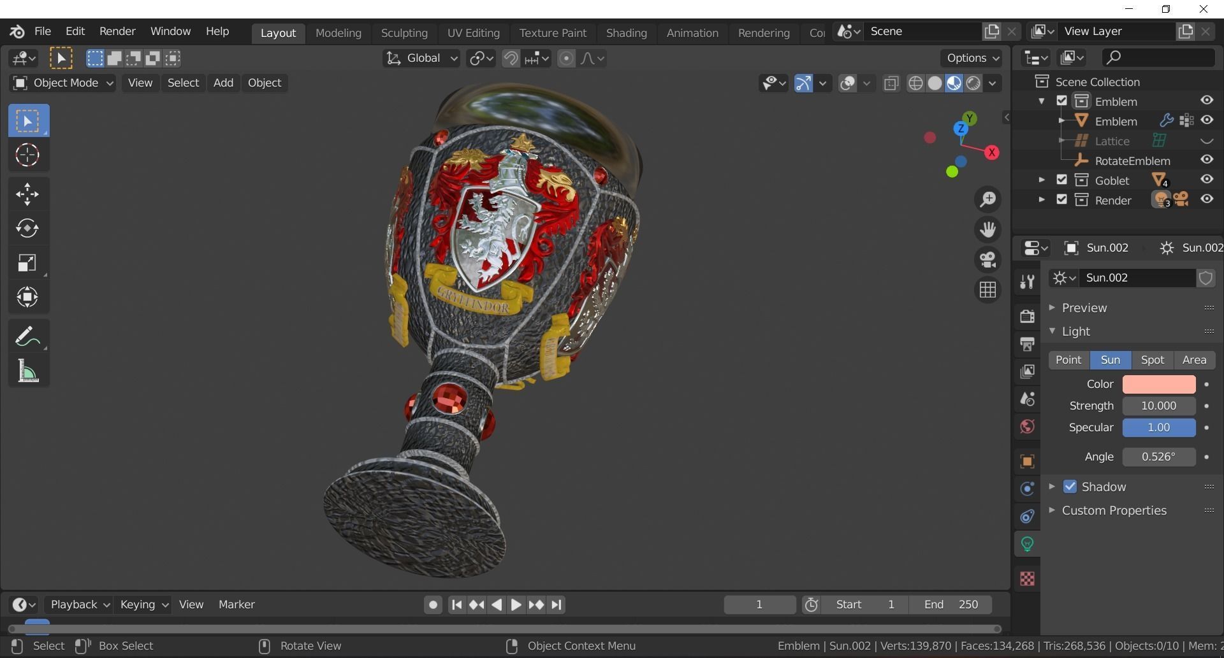Click the pan view hand icon
This screenshot has height=658, width=1224.
tap(987, 229)
